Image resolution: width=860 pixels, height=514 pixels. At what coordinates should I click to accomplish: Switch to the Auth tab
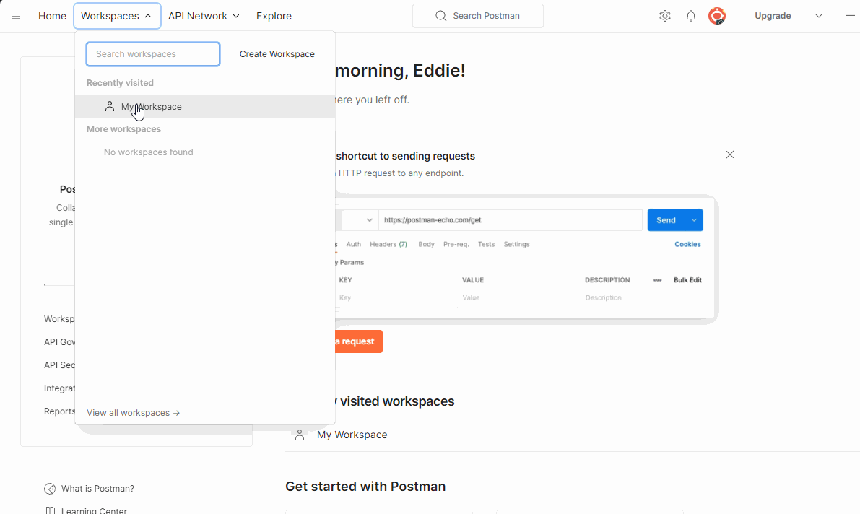tap(354, 244)
